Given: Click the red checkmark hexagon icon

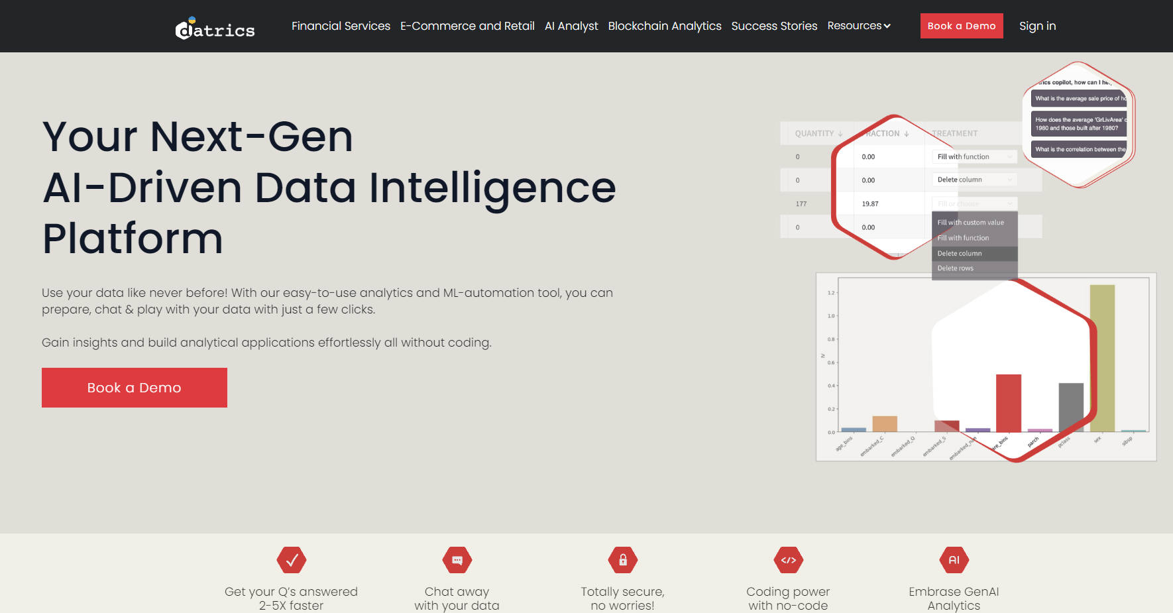Looking at the screenshot, I should click(292, 560).
